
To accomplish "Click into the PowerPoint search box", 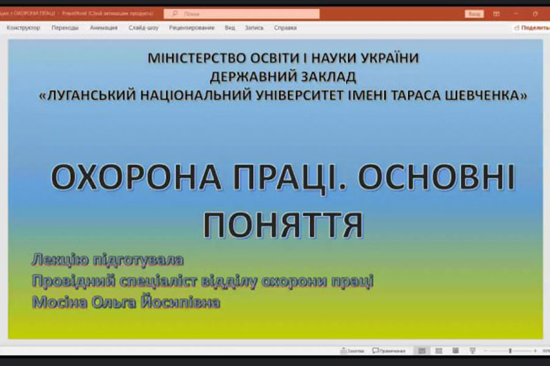I will coord(241,13).
